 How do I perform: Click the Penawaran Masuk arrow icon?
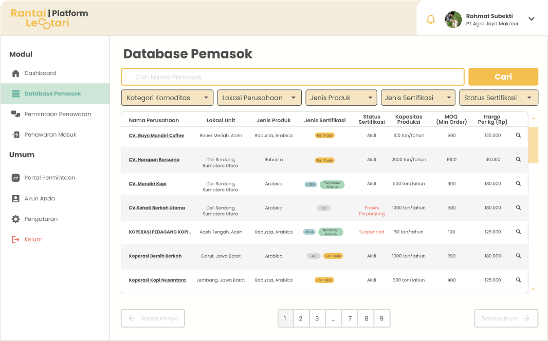point(14,134)
